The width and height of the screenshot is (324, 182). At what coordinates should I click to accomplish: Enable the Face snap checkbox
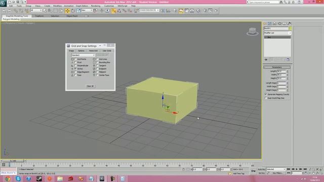coord(75,75)
